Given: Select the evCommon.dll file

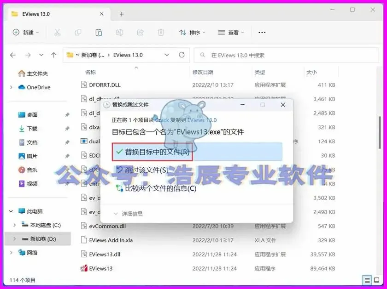Looking at the screenshot, I should [x=107, y=226].
